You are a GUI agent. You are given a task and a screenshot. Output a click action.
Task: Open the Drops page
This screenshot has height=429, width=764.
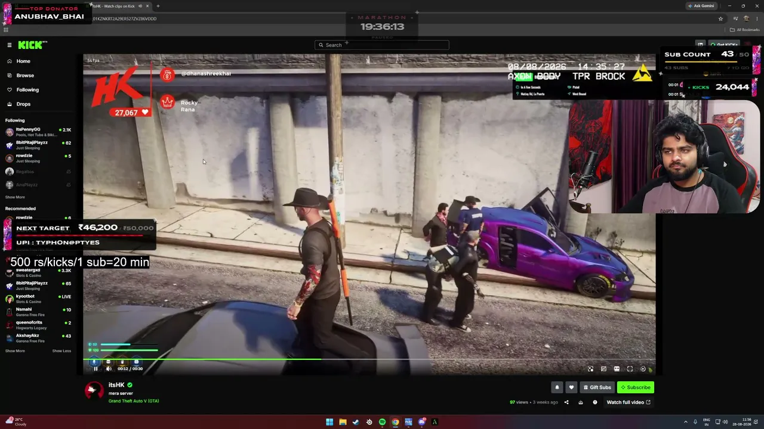coord(23,104)
